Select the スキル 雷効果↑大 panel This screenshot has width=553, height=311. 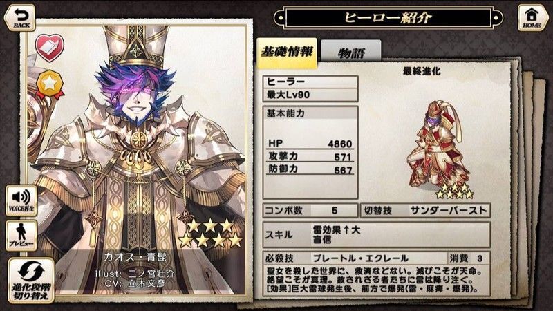click(377, 234)
